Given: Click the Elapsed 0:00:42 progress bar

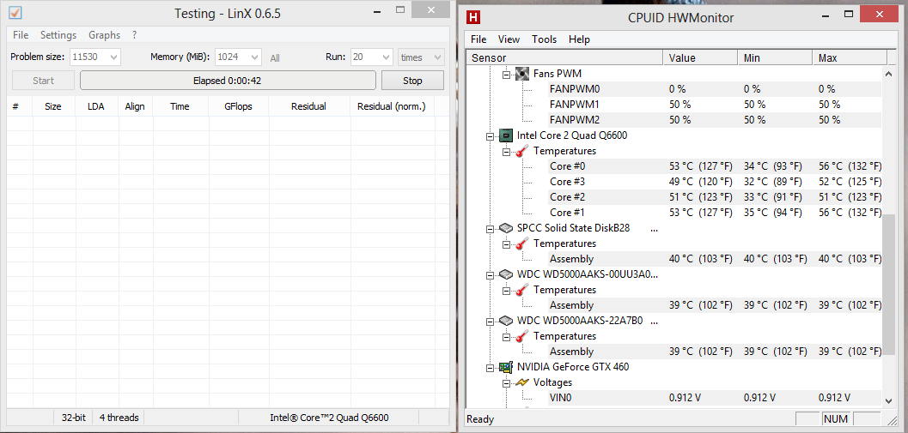Looking at the screenshot, I should (228, 81).
